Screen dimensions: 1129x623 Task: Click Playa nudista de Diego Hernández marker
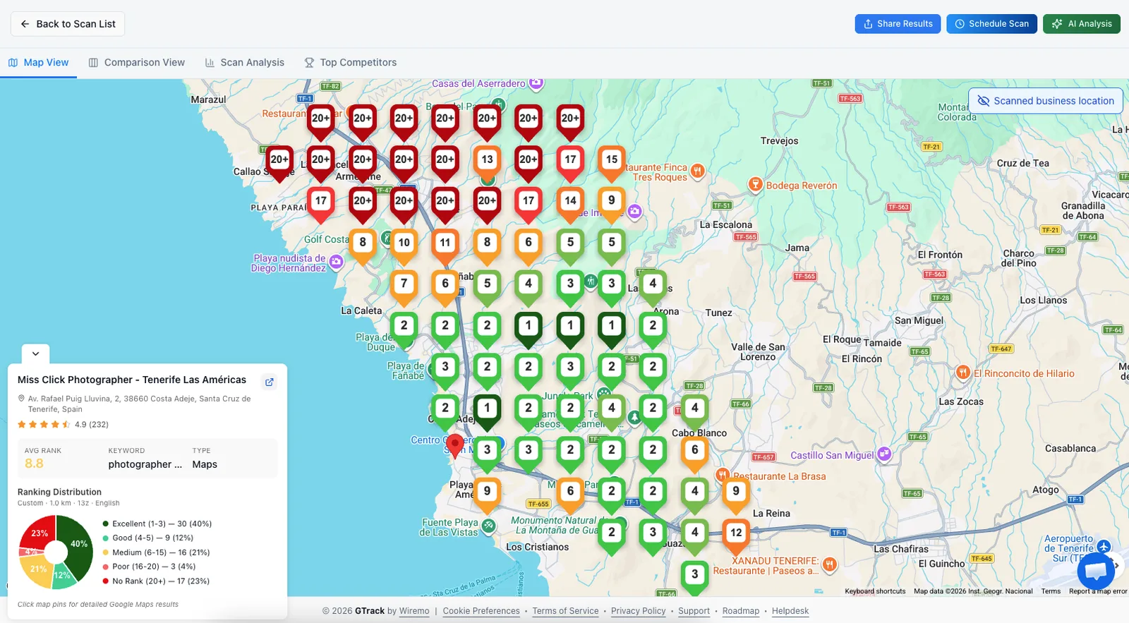tap(337, 262)
